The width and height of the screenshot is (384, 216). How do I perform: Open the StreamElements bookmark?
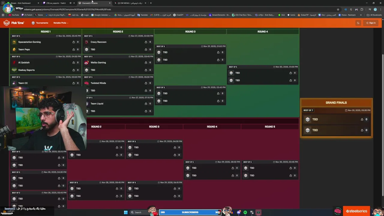pos(219,15)
